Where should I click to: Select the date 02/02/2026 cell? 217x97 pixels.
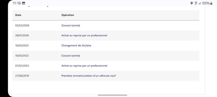point(22,25)
